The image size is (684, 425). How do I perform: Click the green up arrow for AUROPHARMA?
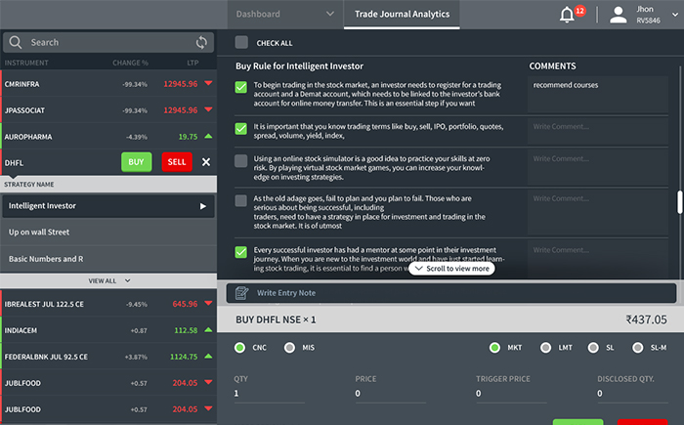click(208, 137)
